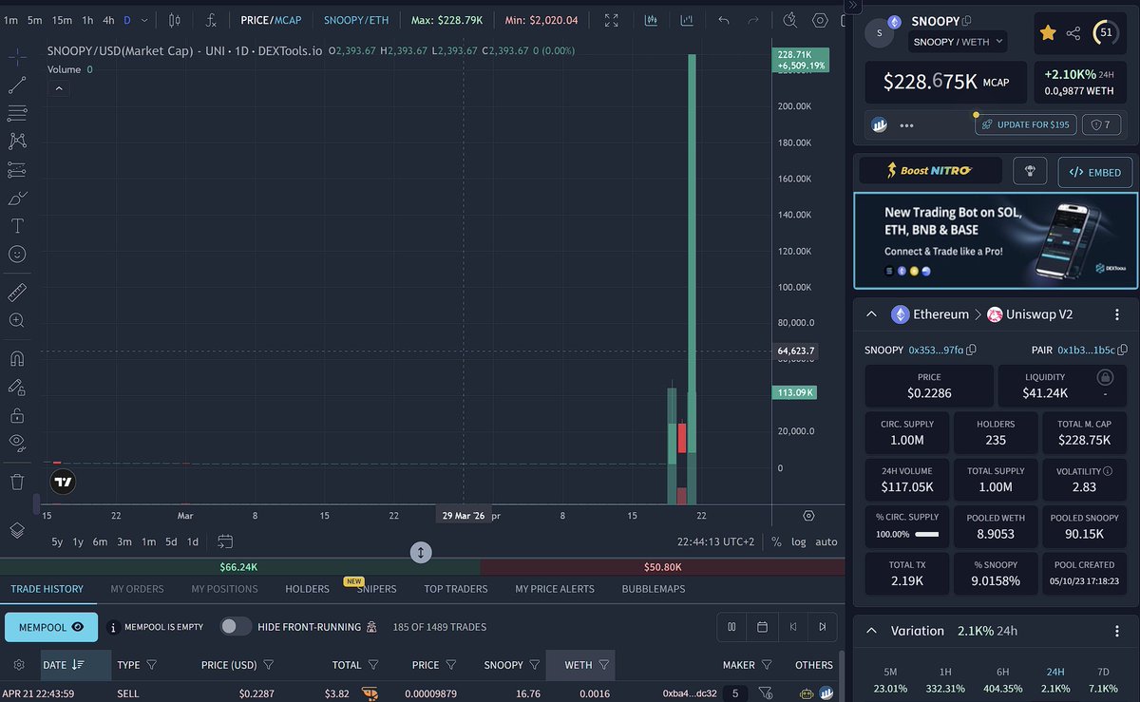Viewport: 1140px width, 702px height.
Task: Toggle percent scale on price axis
Action: pos(776,541)
